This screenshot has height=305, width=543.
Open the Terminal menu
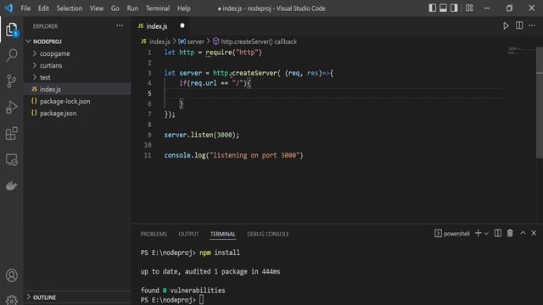[x=158, y=8]
